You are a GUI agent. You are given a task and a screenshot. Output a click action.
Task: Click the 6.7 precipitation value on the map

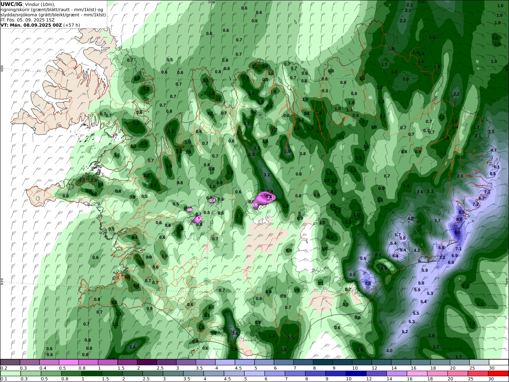pos(482,198)
